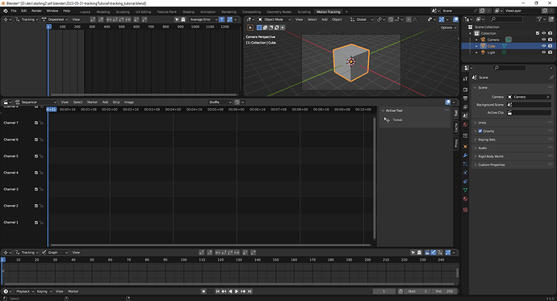557x301 pixels.
Task: Toggle Channel 7 enable checkbox
Action: (36, 123)
